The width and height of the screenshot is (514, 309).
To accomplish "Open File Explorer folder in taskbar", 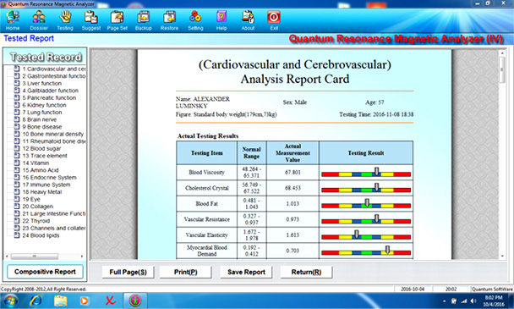I will coord(60,301).
